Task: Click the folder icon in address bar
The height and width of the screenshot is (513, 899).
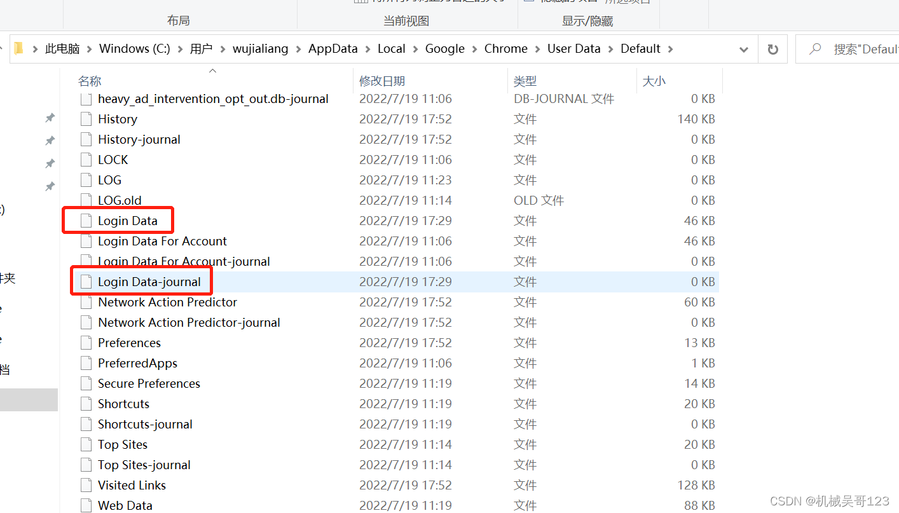Action: tap(18, 48)
